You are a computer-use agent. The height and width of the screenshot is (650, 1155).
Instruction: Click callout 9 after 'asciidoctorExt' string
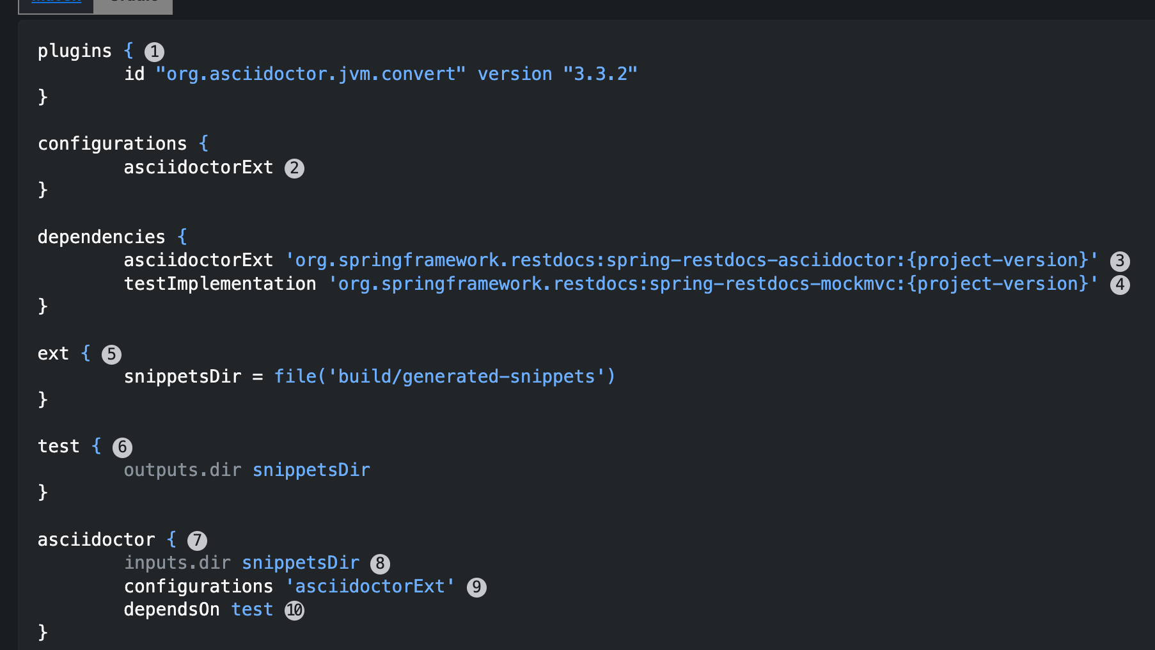click(x=476, y=587)
